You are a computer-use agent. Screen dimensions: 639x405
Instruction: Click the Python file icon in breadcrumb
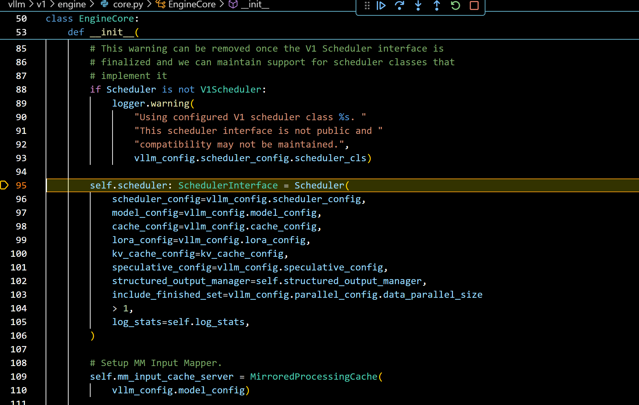(x=105, y=4)
